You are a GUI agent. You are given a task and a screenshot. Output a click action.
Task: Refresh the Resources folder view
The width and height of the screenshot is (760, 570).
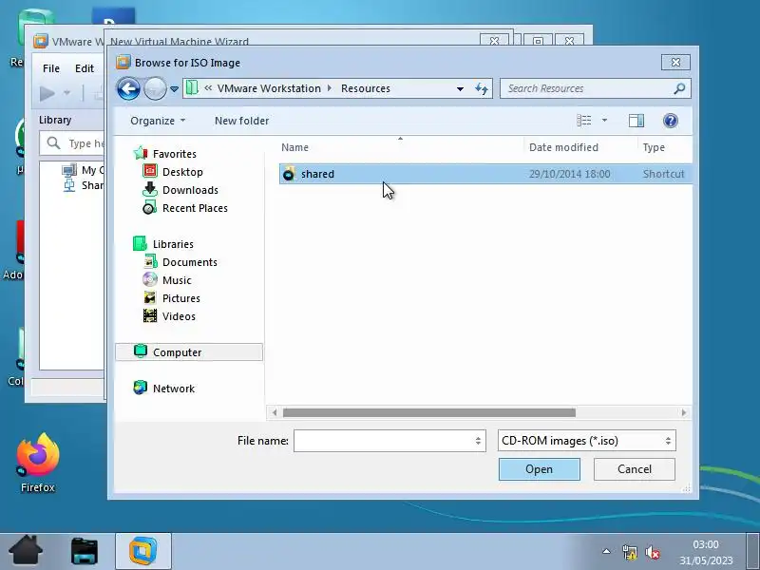click(x=482, y=88)
